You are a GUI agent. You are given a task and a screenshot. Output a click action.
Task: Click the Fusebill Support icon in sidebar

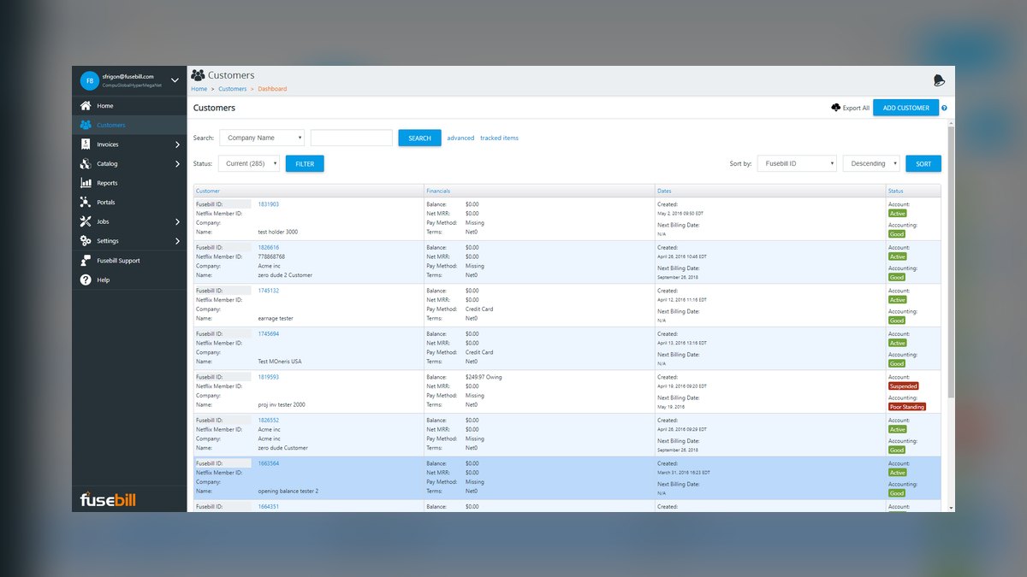[86, 261]
